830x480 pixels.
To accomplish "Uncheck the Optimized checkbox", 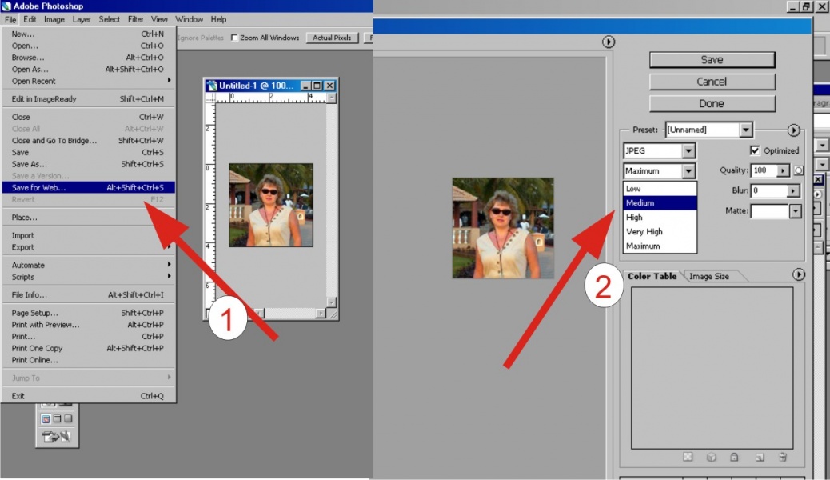I will tap(755, 150).
